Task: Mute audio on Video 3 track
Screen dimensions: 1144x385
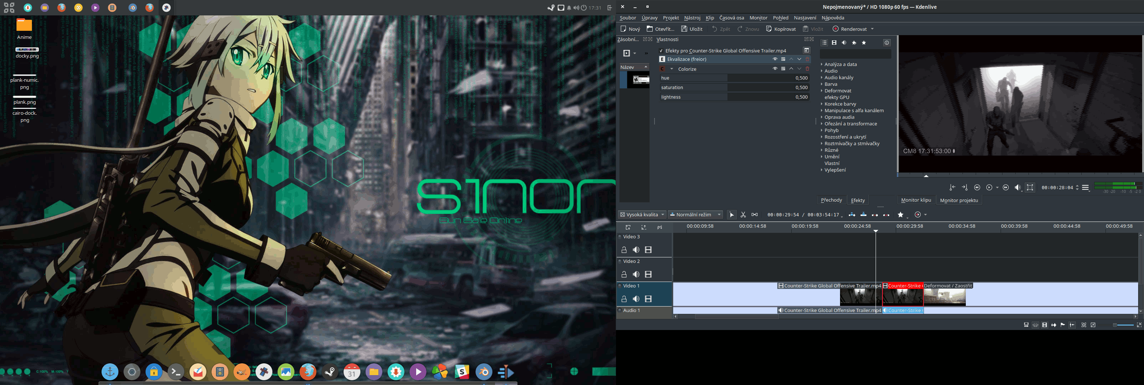Action: 636,250
